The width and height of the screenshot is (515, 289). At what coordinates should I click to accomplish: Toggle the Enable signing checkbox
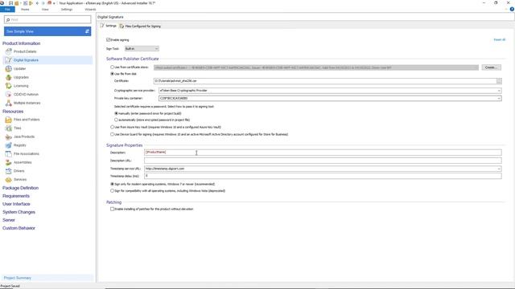pyautogui.click(x=108, y=39)
